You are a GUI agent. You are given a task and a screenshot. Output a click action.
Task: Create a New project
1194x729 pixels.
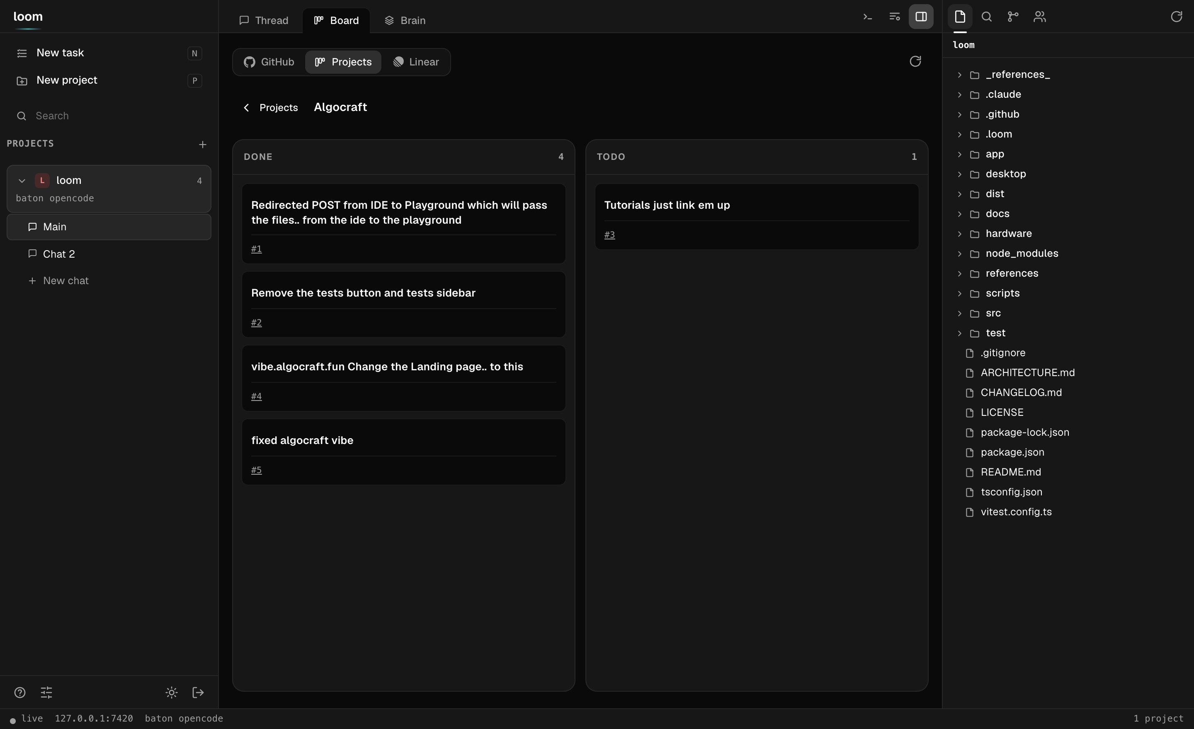[x=109, y=80]
